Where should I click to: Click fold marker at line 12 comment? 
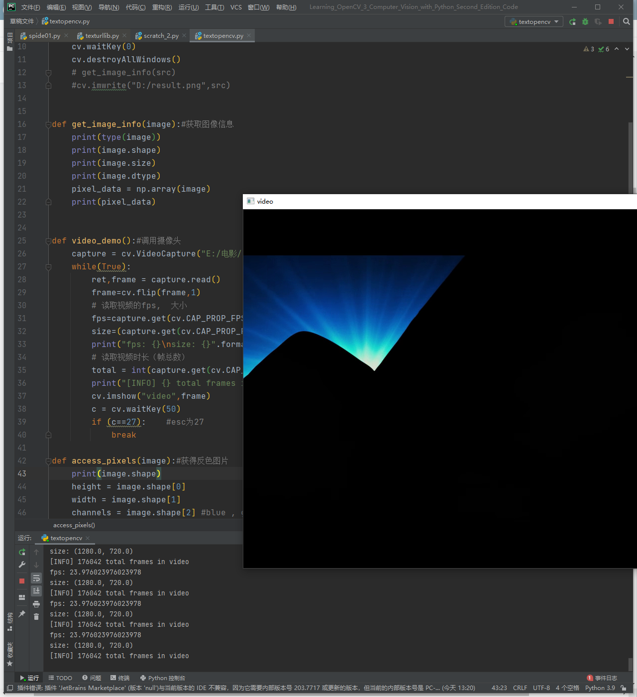[48, 73]
